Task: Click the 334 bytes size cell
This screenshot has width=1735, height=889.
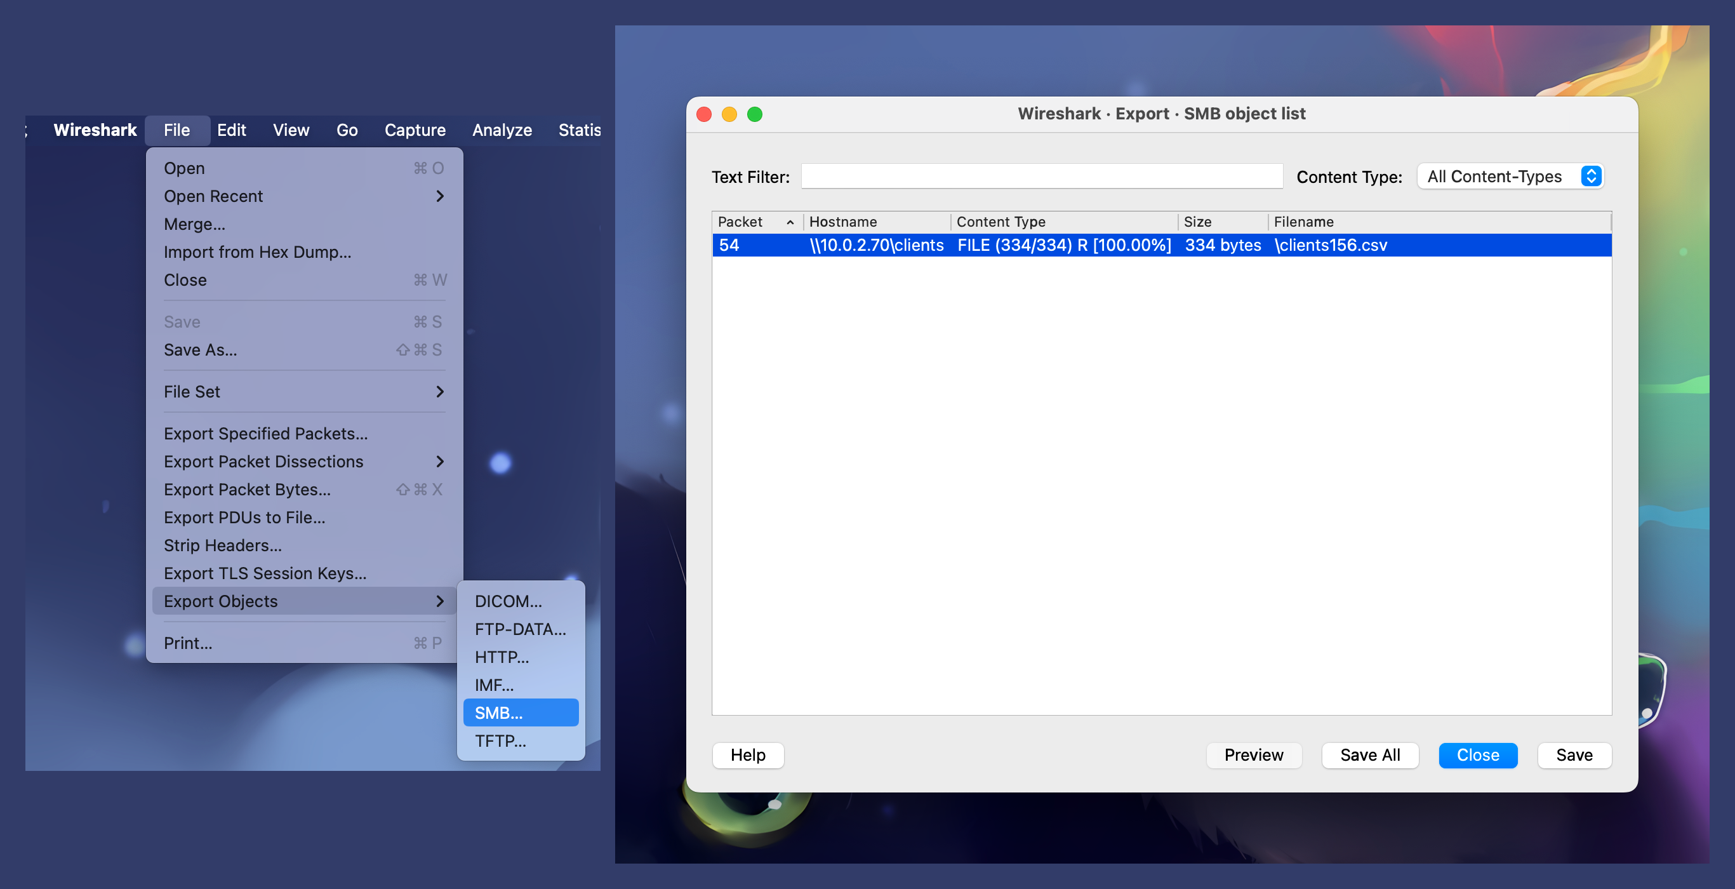Action: tap(1223, 245)
